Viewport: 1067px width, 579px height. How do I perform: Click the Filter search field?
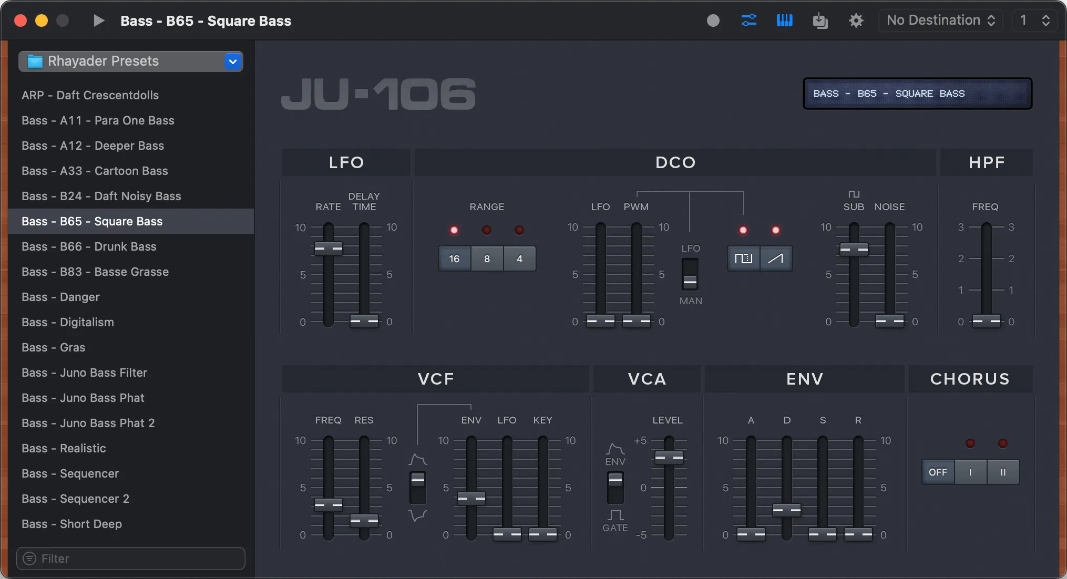tap(130, 559)
